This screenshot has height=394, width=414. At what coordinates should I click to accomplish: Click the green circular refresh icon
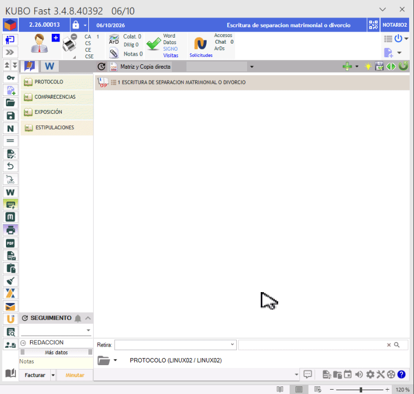pyautogui.click(x=403, y=66)
